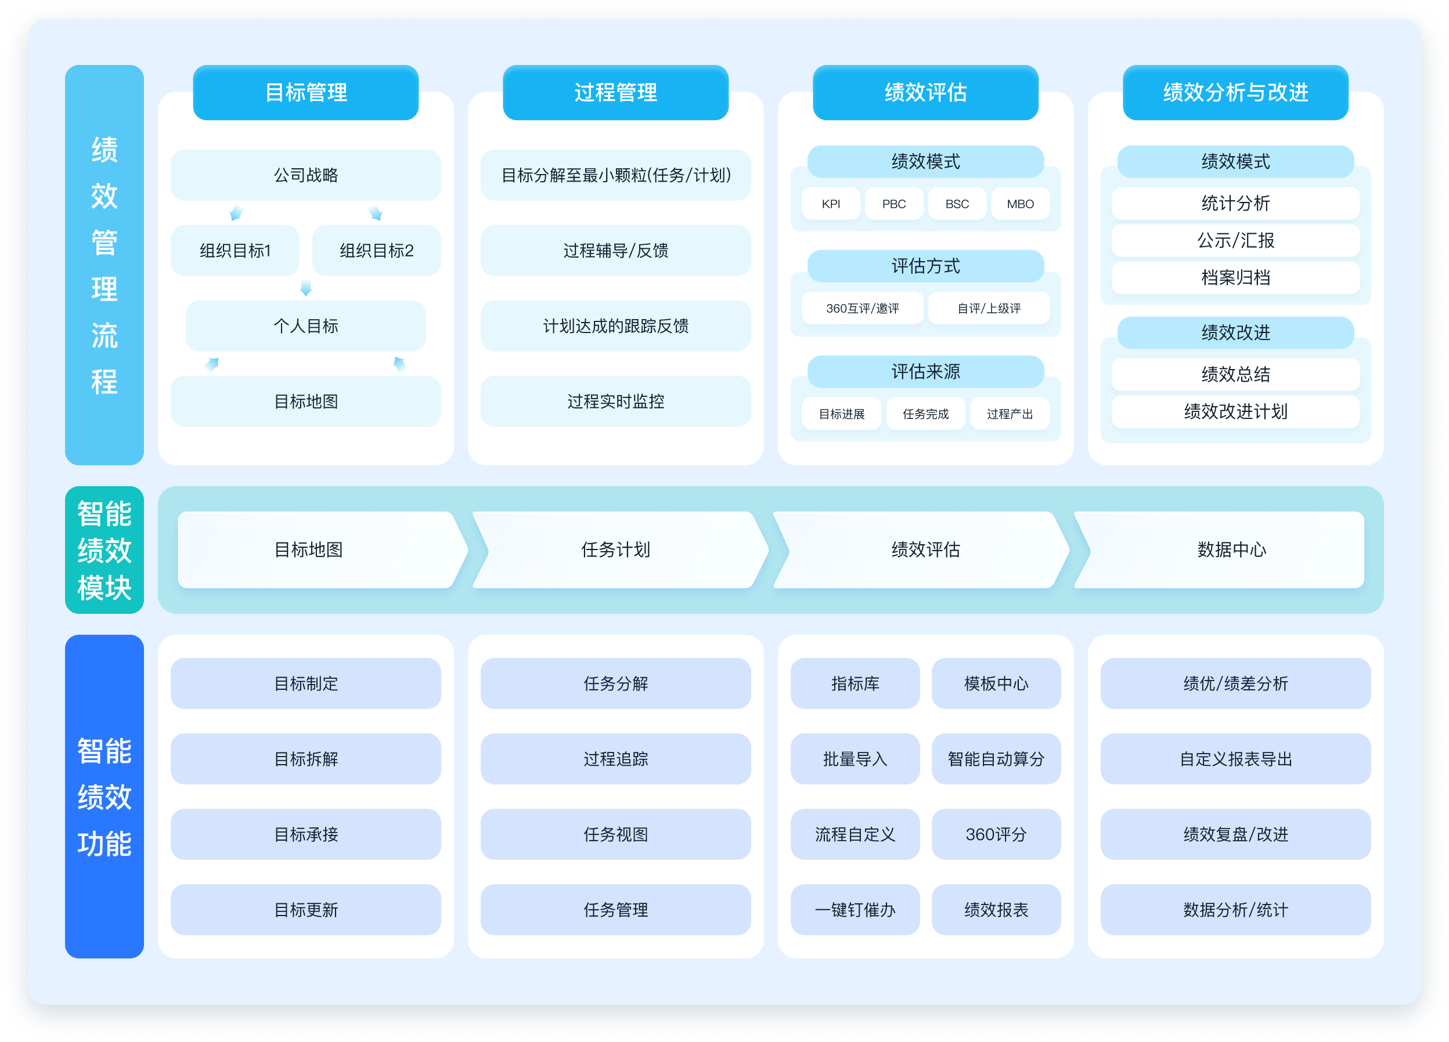Click the 组织目标1 box

(235, 250)
